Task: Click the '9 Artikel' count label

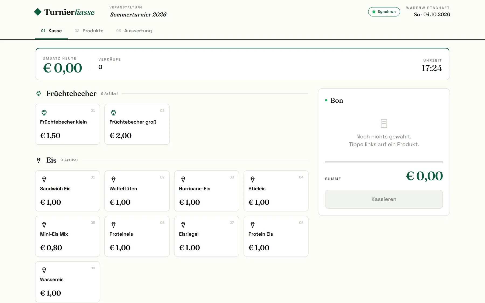Action: pyautogui.click(x=69, y=160)
